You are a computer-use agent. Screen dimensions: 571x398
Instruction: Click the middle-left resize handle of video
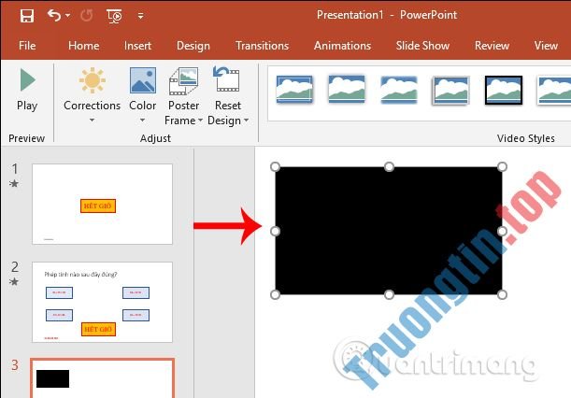click(276, 231)
